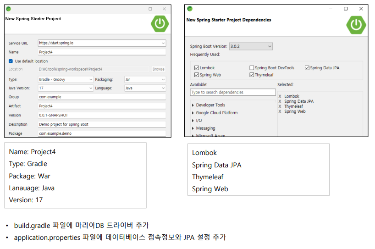Click 'Package: War' note text
Image resolution: width=375 pixels, height=249 pixels.
pos(30,176)
